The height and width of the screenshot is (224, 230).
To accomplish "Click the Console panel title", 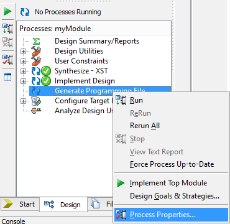I will [x=13, y=221].
